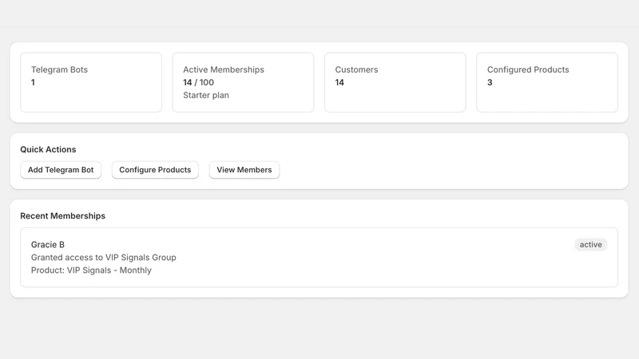639x359 pixels.
Task: Select the Active Memberships stat card
Action: (x=243, y=82)
